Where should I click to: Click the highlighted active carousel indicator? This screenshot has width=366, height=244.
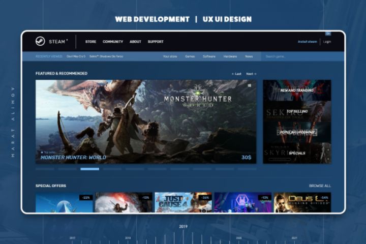click(x=89, y=169)
